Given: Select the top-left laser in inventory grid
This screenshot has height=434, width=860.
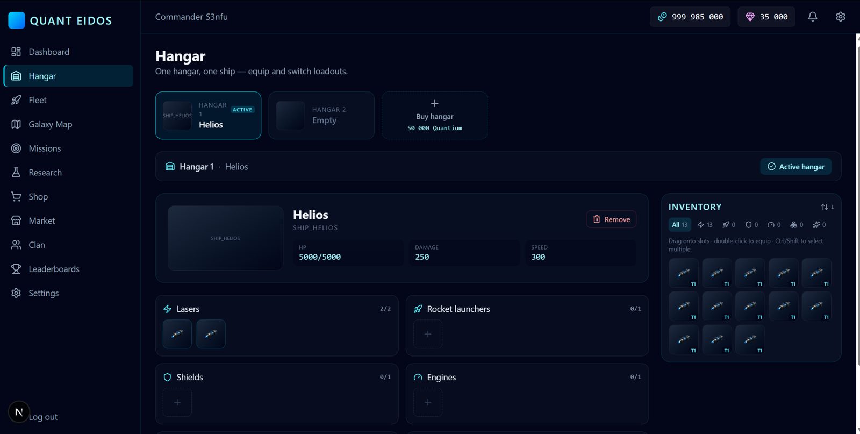Looking at the screenshot, I should point(684,273).
